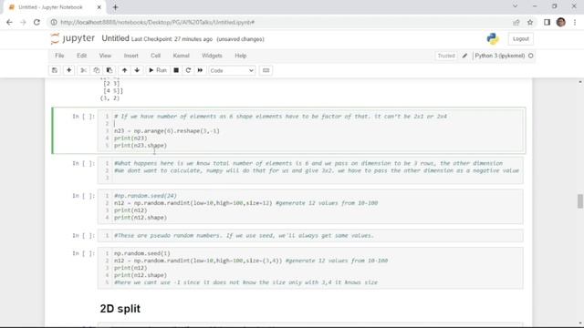
Task: Click the 2D split heading
Action: [x=120, y=309]
